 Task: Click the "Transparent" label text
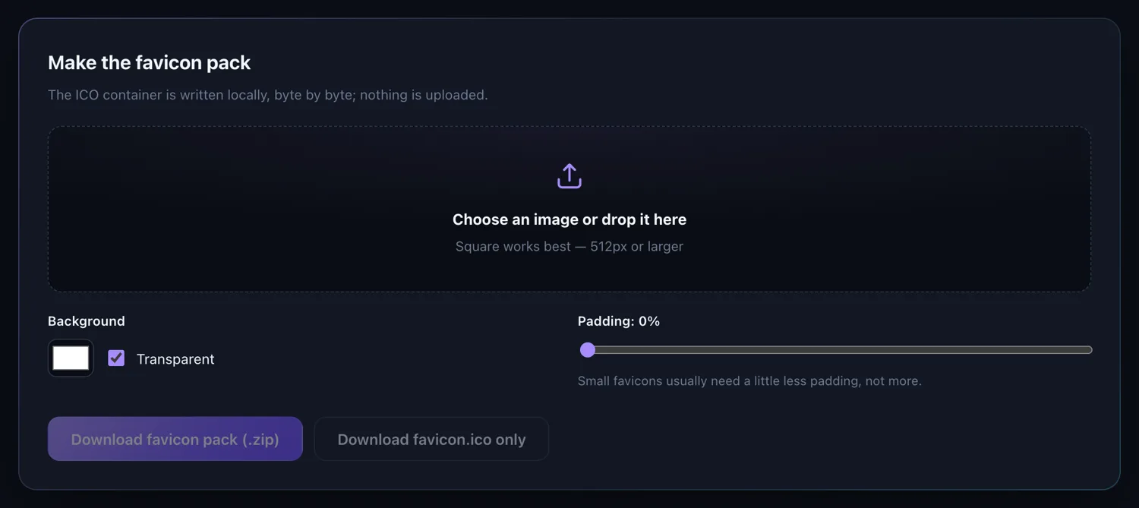(x=175, y=359)
